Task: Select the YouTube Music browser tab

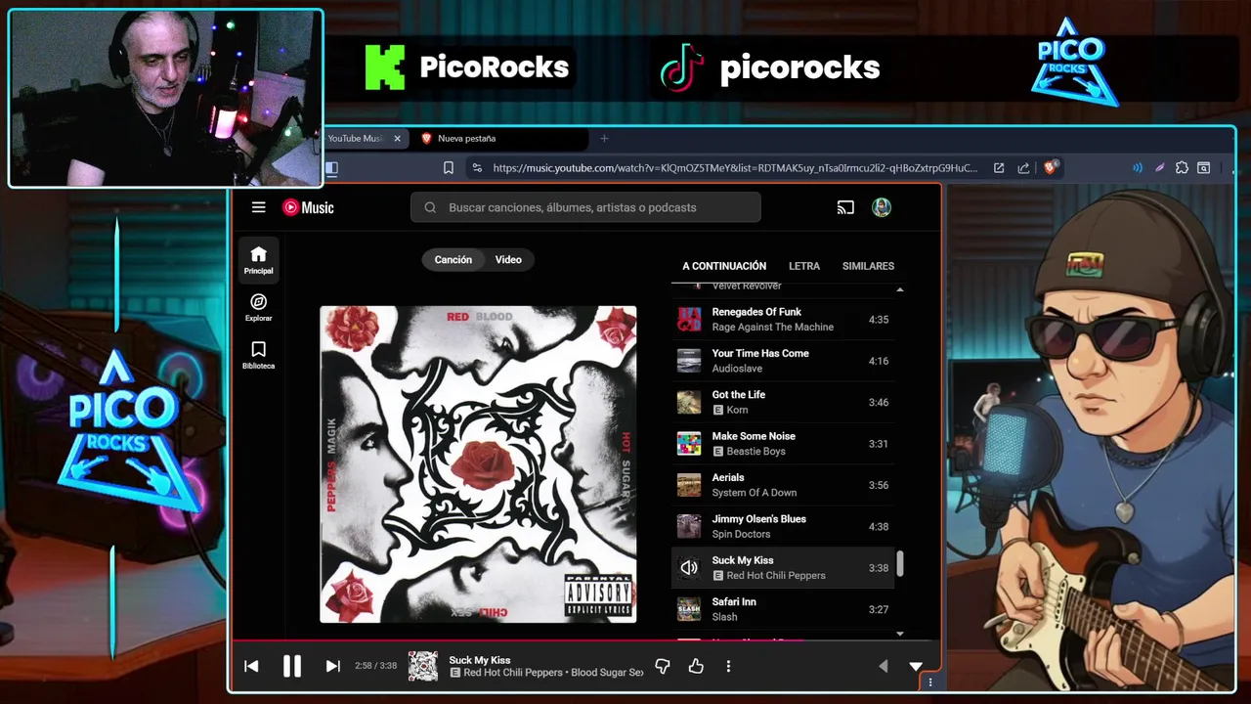Action: click(x=366, y=139)
